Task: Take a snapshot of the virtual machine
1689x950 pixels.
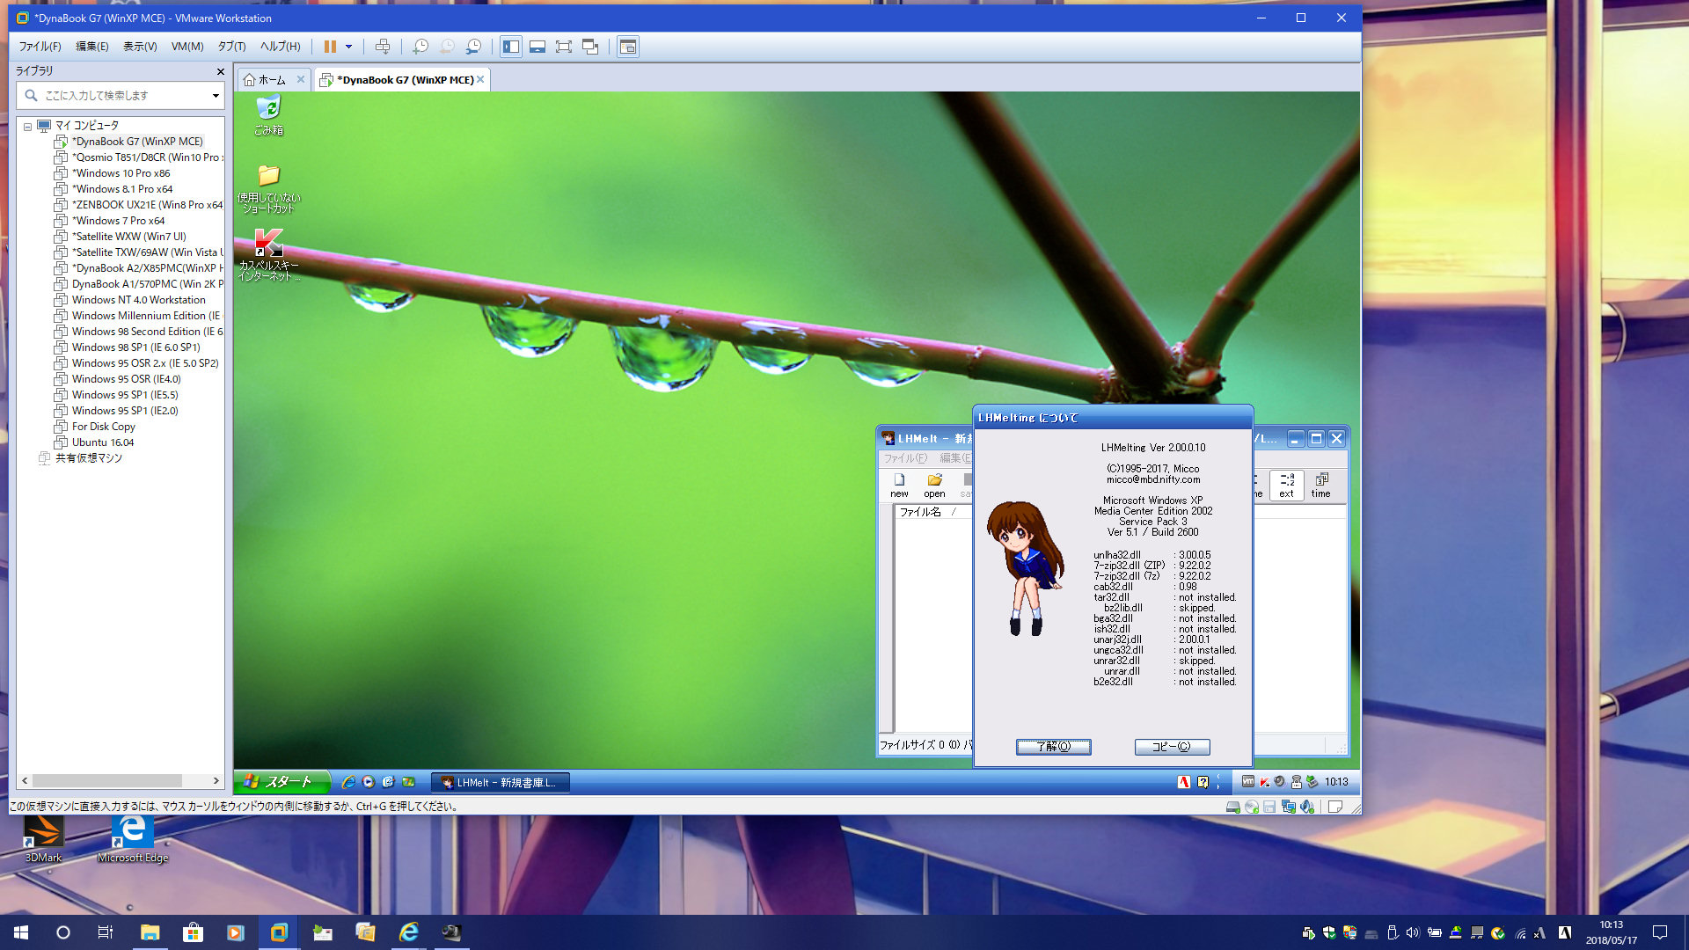Action: click(420, 47)
